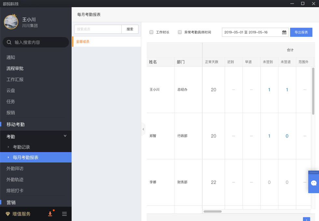
Task: Select the 全部成员 list entry
Action: [x=107, y=42]
